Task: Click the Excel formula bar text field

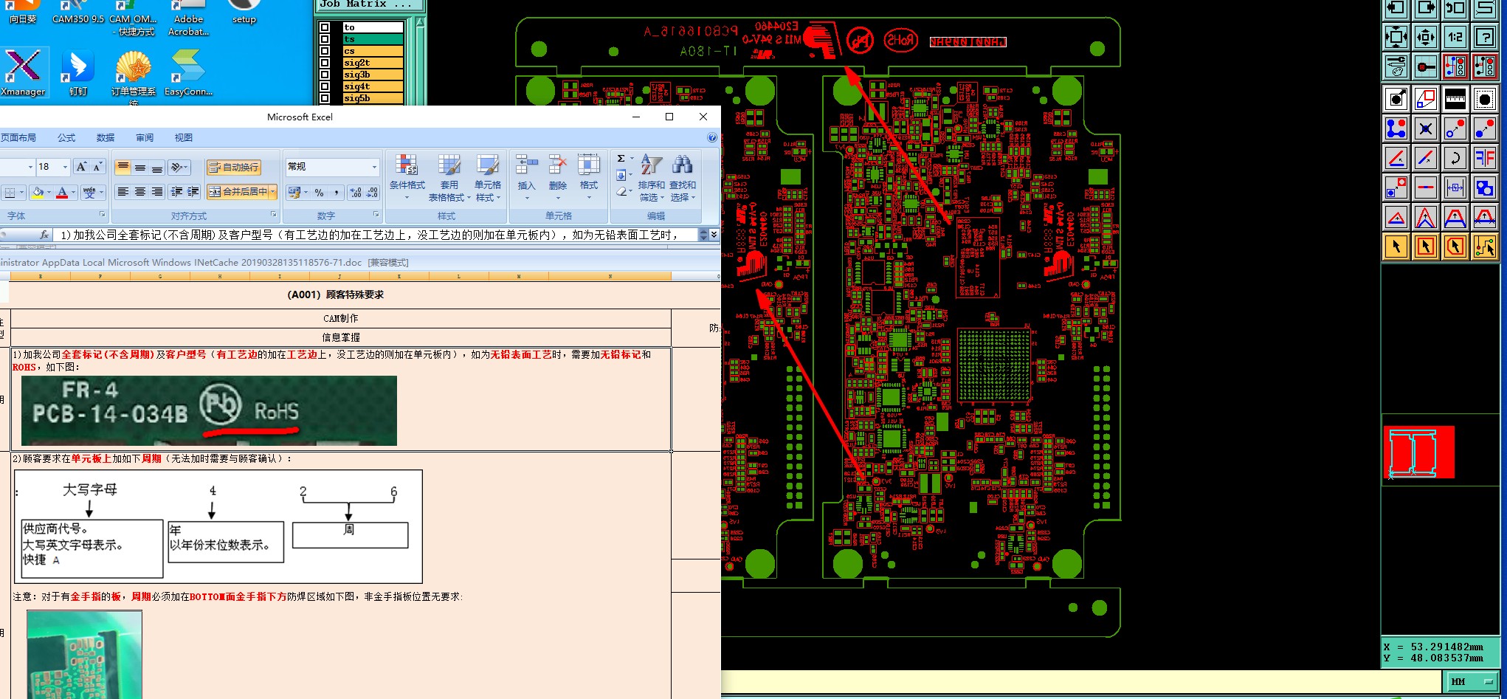Action: click(x=375, y=235)
